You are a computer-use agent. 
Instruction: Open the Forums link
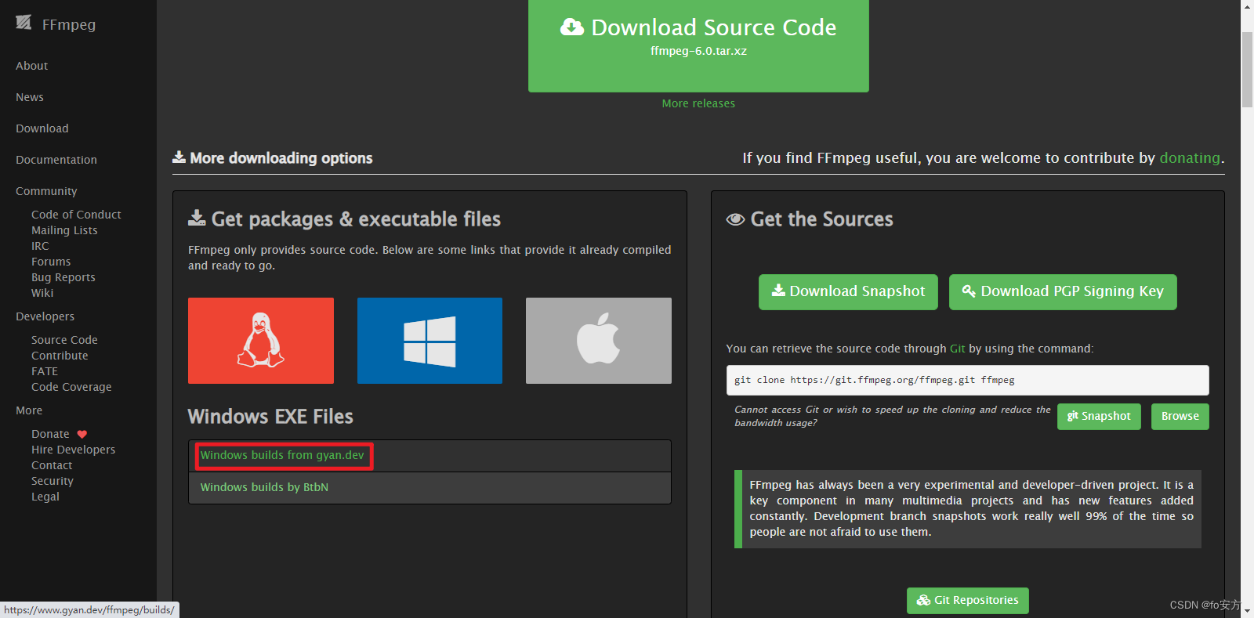51,262
